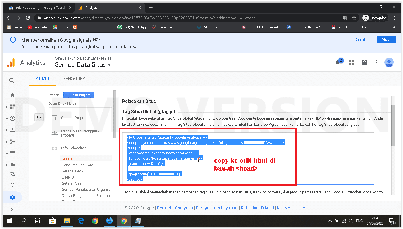The height and width of the screenshot is (229, 403).
Task: Open Retensi Data
Action: [x=72, y=171]
